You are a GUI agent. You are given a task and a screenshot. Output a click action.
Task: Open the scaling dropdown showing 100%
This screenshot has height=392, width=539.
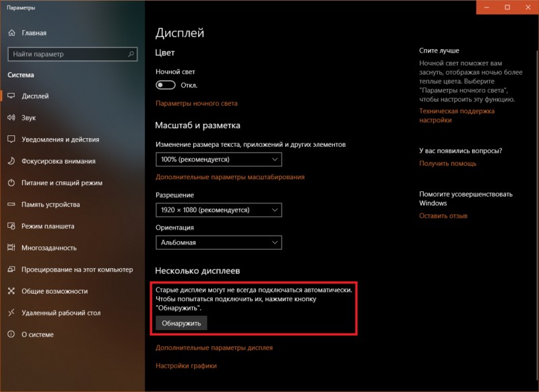pos(218,160)
